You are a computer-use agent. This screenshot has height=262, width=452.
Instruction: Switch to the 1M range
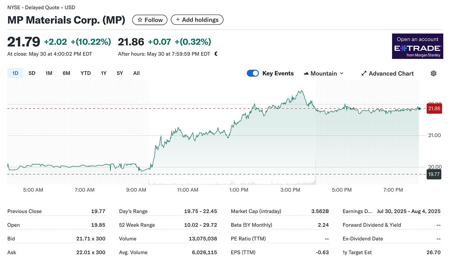[x=49, y=73]
